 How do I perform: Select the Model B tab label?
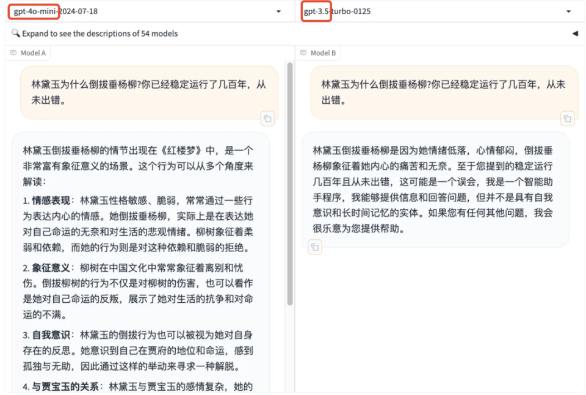(322, 53)
